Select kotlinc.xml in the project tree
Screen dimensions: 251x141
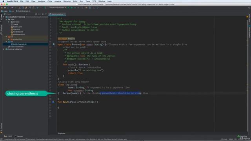tap(16, 27)
